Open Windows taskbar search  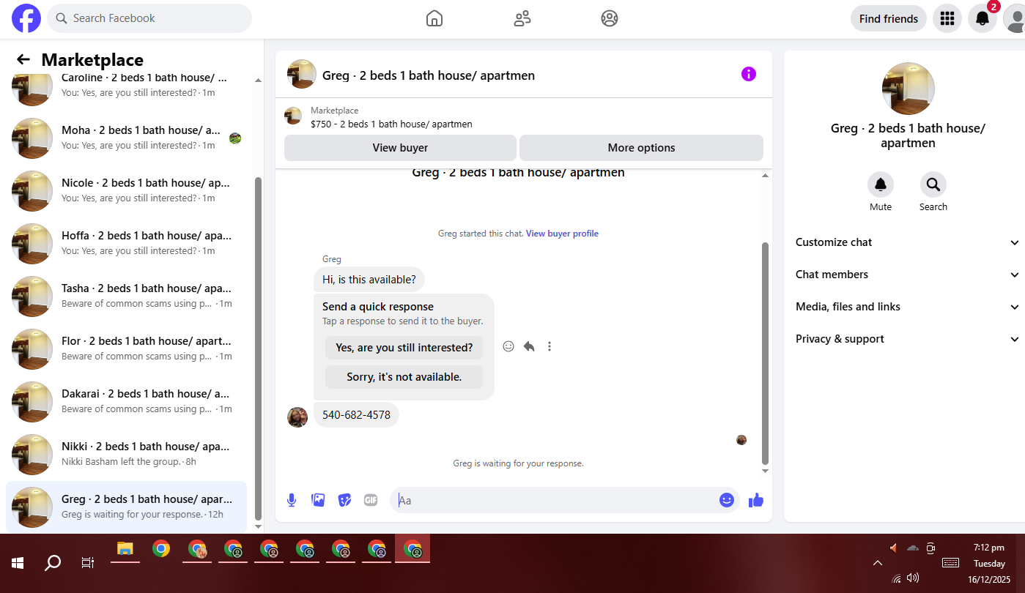[x=53, y=562]
